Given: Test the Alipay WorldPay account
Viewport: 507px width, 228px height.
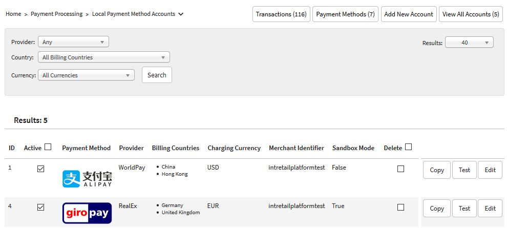Looking at the screenshot, I should pos(464,170).
